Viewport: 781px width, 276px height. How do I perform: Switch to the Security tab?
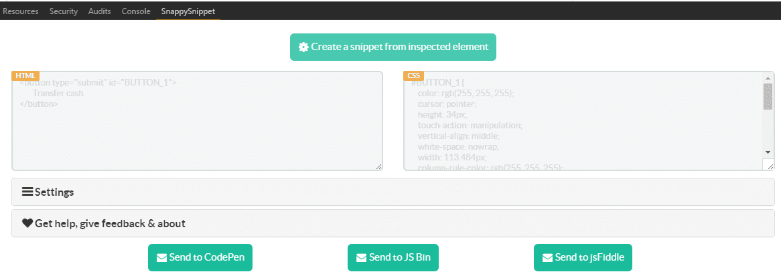coord(64,11)
